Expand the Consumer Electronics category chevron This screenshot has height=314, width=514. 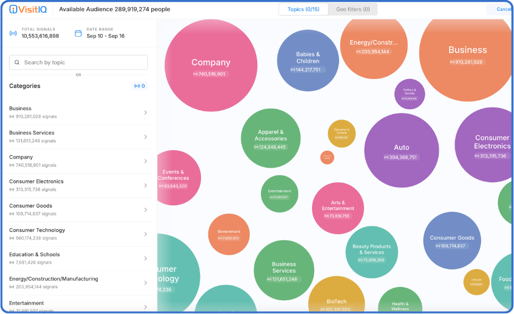tap(145, 186)
